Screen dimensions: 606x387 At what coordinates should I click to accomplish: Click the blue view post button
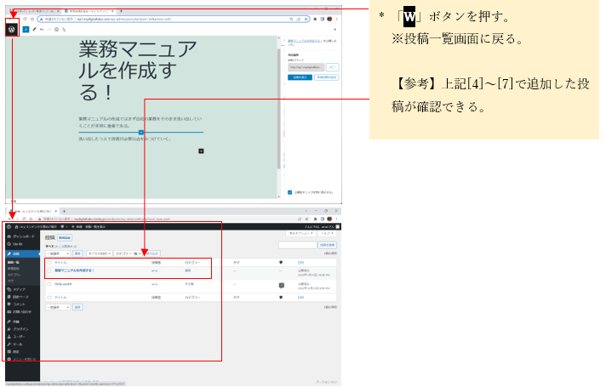pyautogui.click(x=297, y=77)
